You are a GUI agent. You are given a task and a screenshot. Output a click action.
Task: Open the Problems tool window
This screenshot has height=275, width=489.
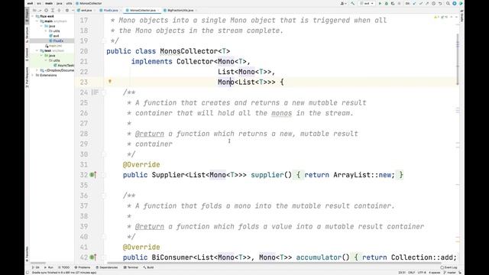pyautogui.click(x=83, y=267)
